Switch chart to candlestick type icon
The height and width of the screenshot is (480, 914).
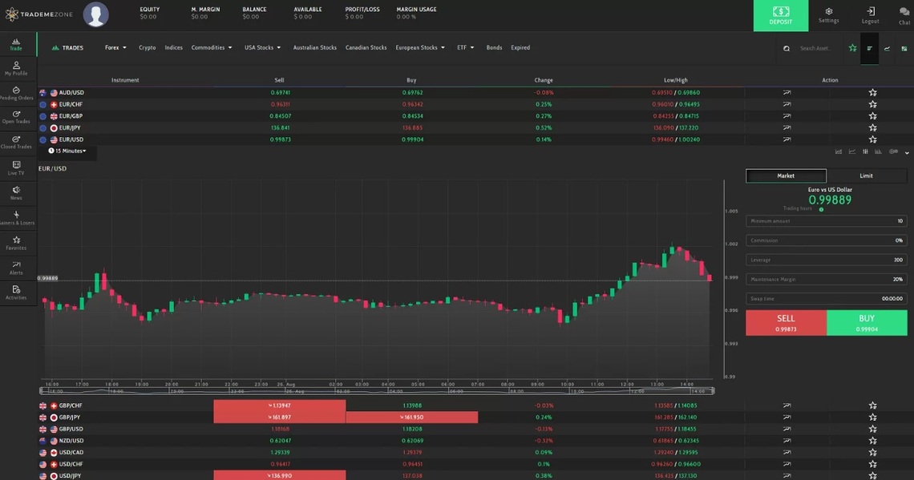click(x=865, y=152)
